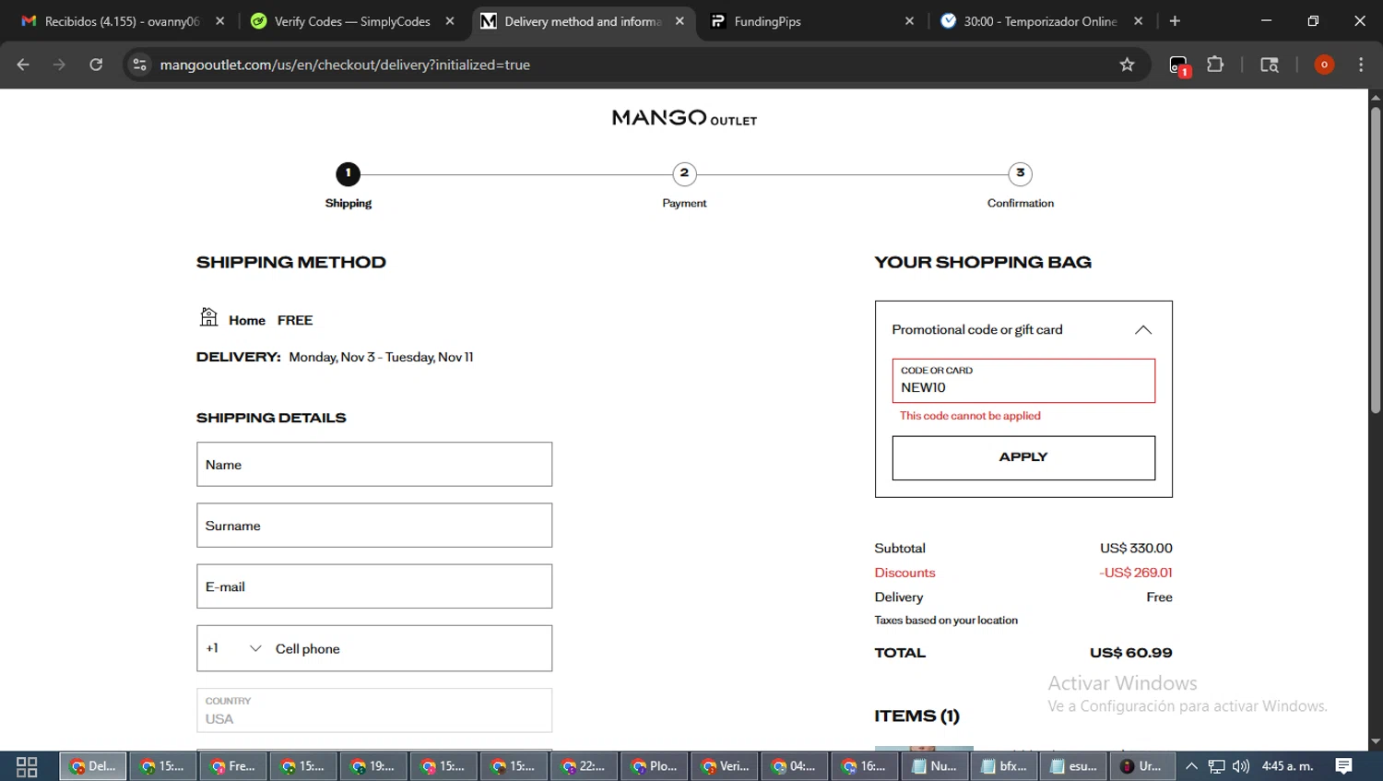1383x781 pixels.
Task: Click the page vertical scrollbar thumb
Action: (x=1375, y=261)
